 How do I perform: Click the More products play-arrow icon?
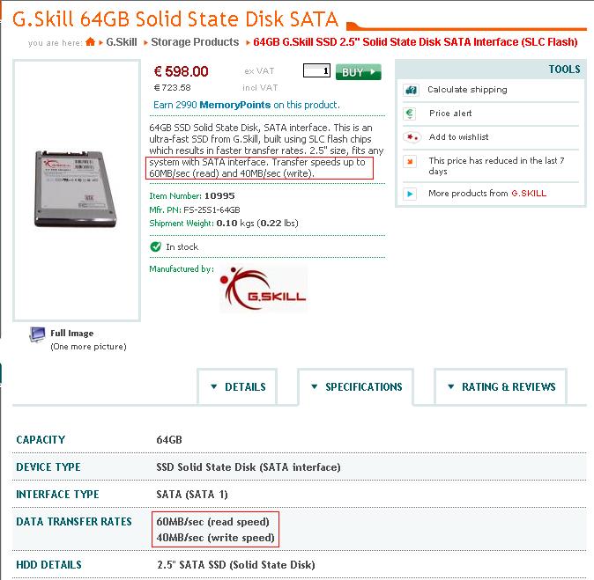tap(410, 195)
